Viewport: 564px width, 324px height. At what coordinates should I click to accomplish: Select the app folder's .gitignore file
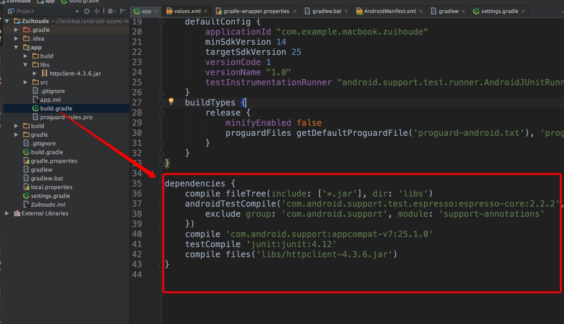(53, 91)
